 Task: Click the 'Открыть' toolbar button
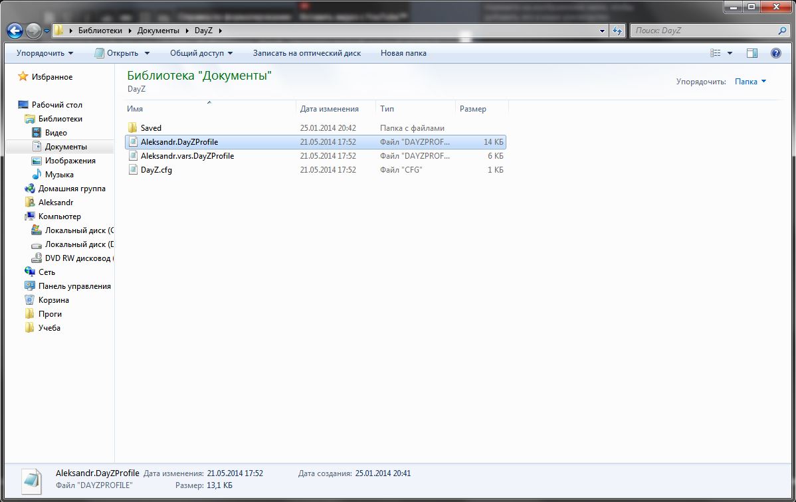click(117, 53)
